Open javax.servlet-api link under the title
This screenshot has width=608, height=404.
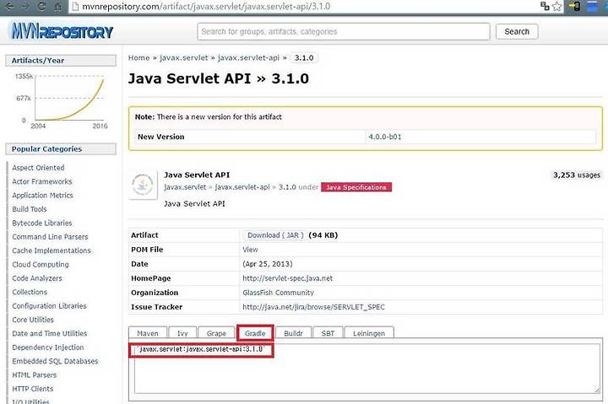coord(242,187)
